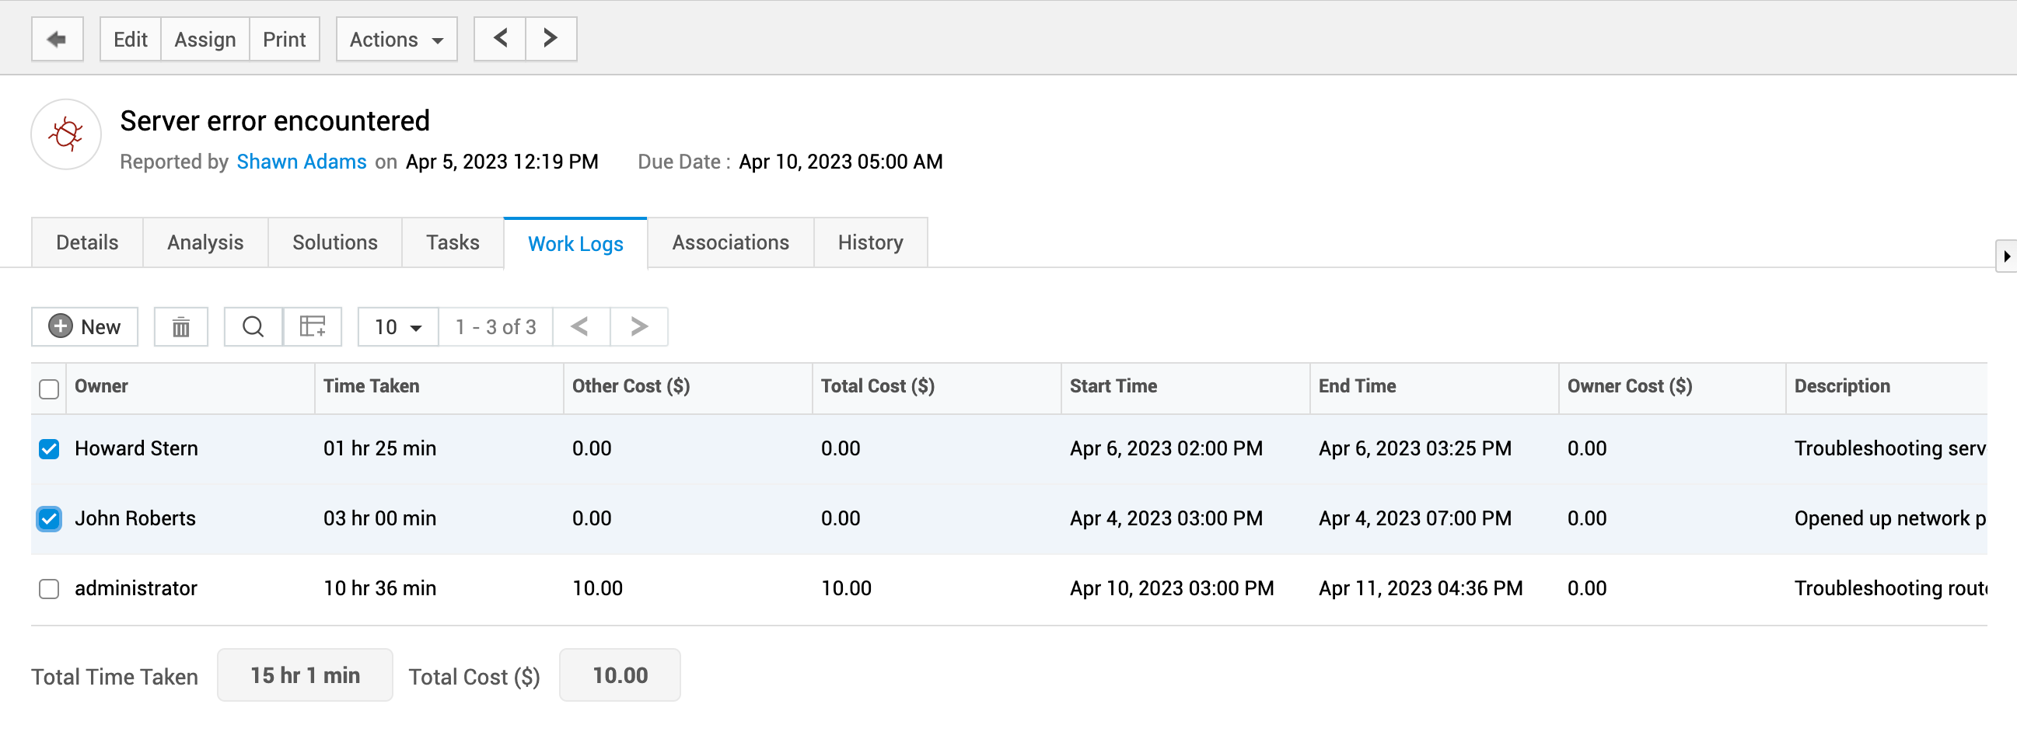Click the back arrow icon in toolbar
Image resolution: width=2017 pixels, height=732 pixels.
(57, 39)
